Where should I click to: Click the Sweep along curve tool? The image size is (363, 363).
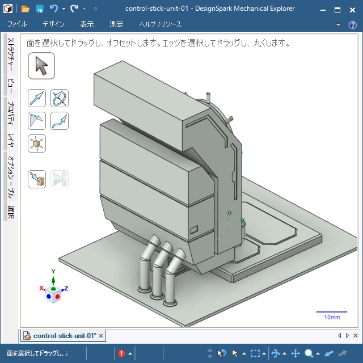[x=60, y=120]
